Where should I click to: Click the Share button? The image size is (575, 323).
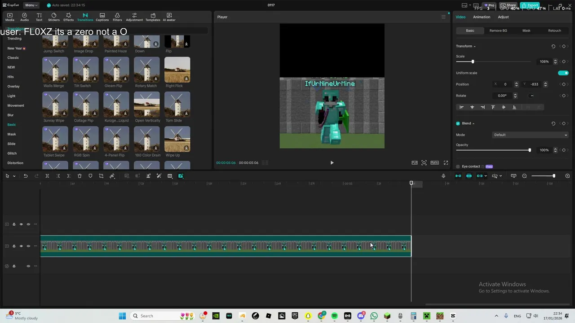point(509,5)
